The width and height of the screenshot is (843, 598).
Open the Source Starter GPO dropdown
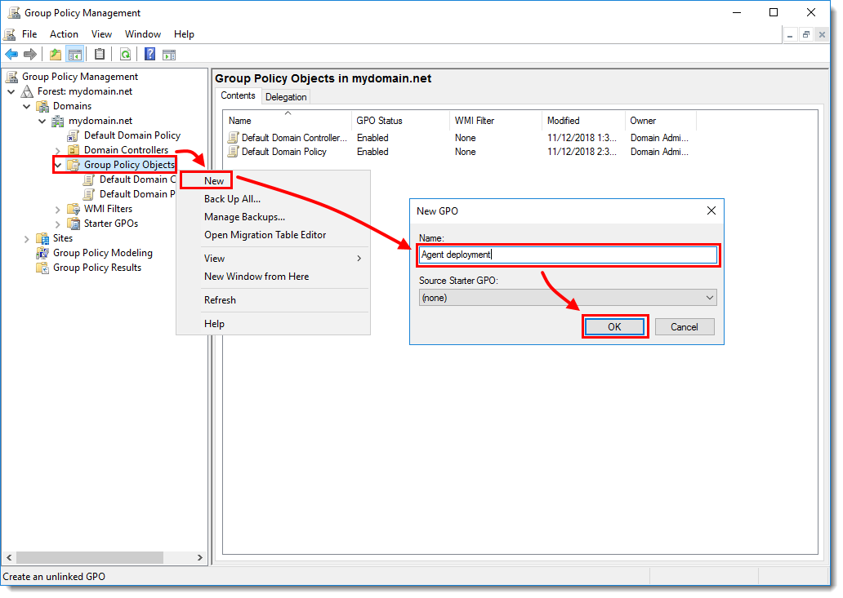pyautogui.click(x=568, y=298)
